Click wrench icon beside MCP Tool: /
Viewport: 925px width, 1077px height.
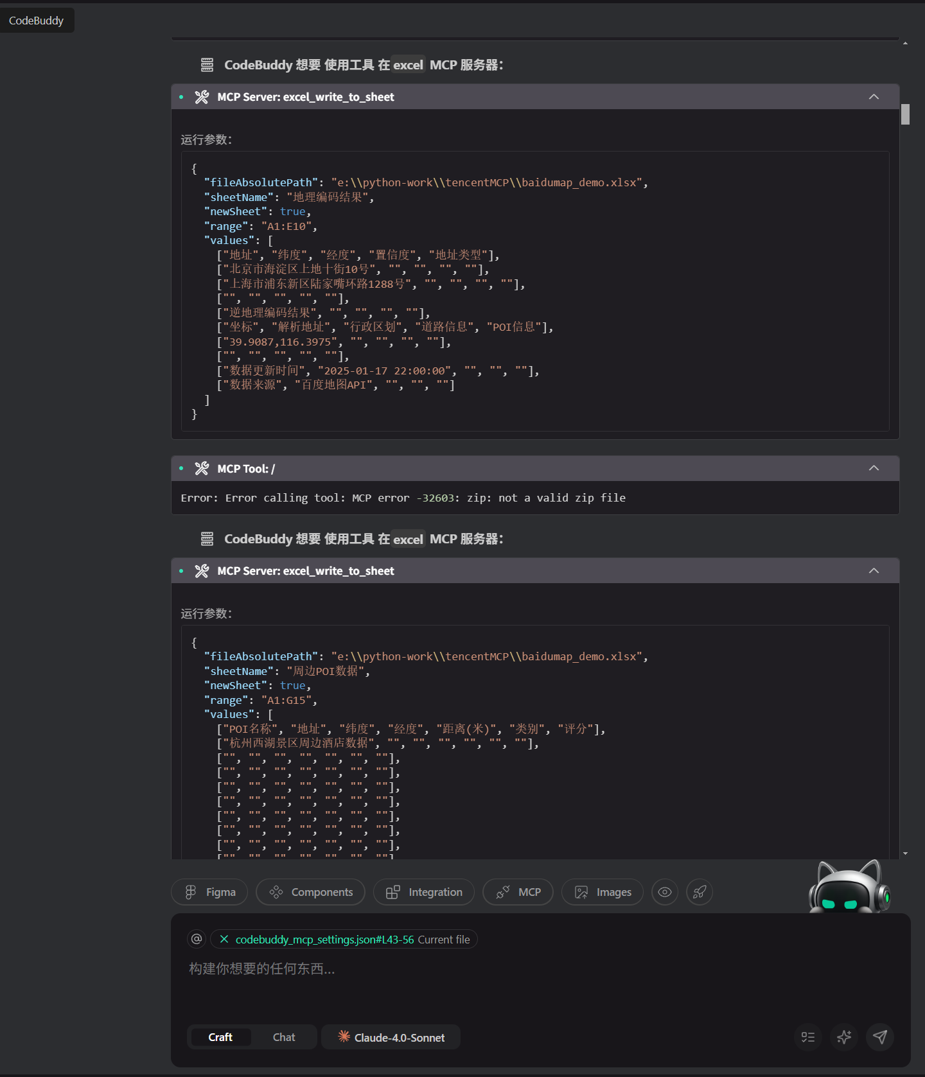pos(202,469)
